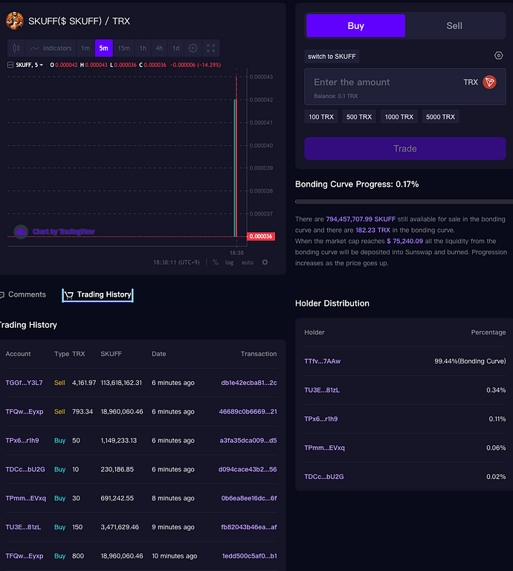Collapse the SKUFF chart legend box
Image resolution: width=513 pixels, height=571 pixels.
click(x=10, y=65)
